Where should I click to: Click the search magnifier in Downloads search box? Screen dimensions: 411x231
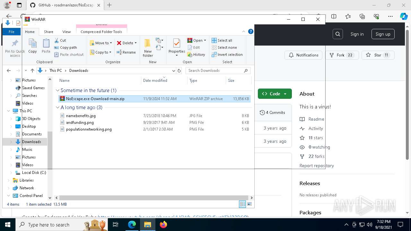[246, 71]
